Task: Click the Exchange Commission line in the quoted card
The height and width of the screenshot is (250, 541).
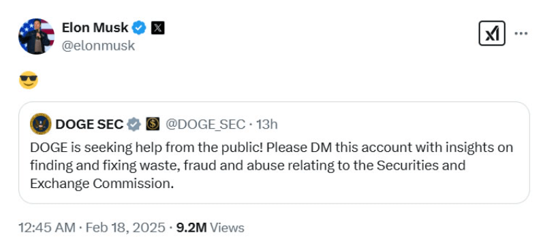Action: click(x=102, y=183)
